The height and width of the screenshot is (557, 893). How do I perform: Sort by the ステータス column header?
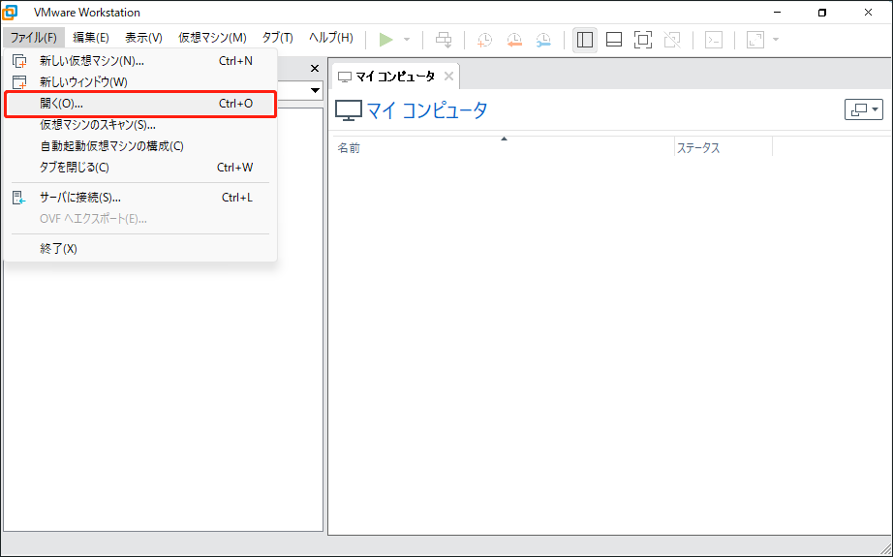tap(724, 147)
